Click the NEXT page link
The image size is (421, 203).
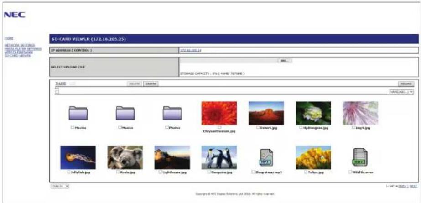tap(414, 186)
